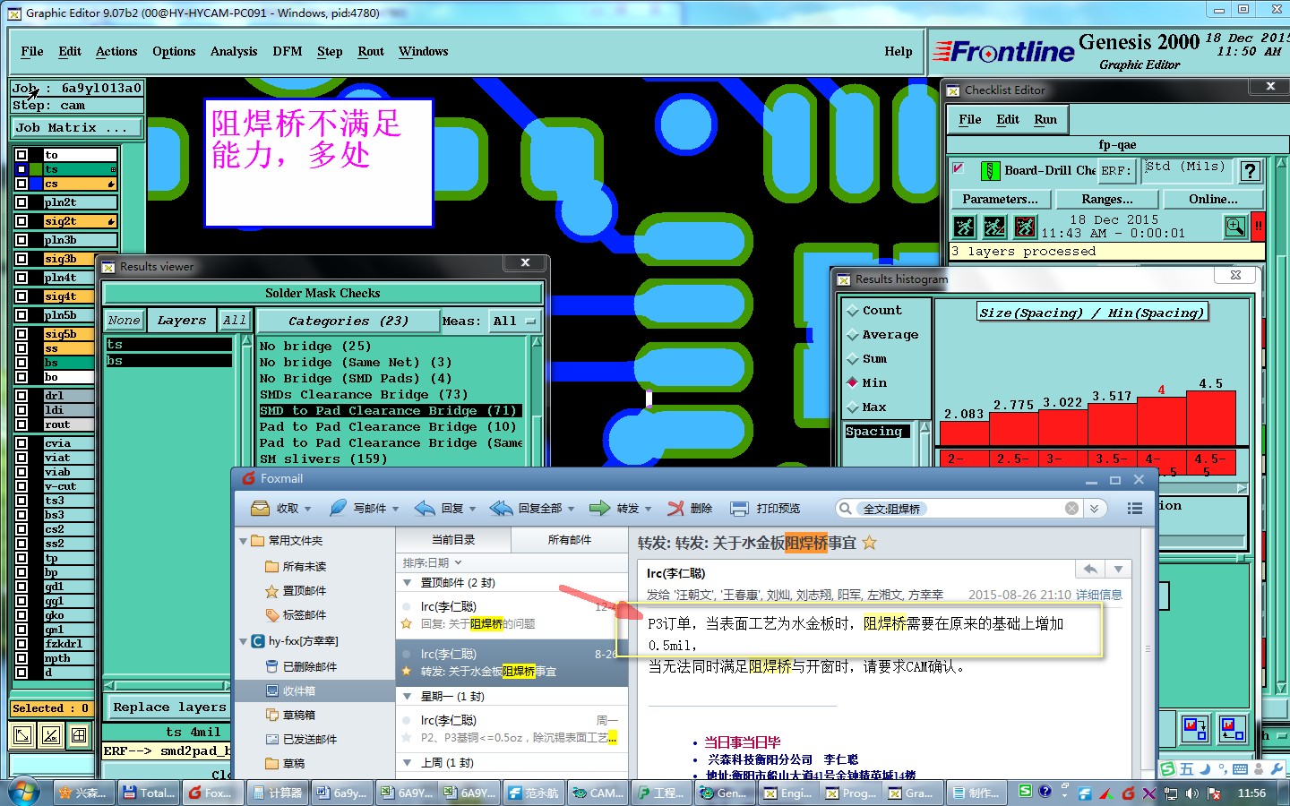This screenshot has width=1290, height=806.
Task: Toggle Board-Drill Check checkbox
Action: click(x=959, y=167)
